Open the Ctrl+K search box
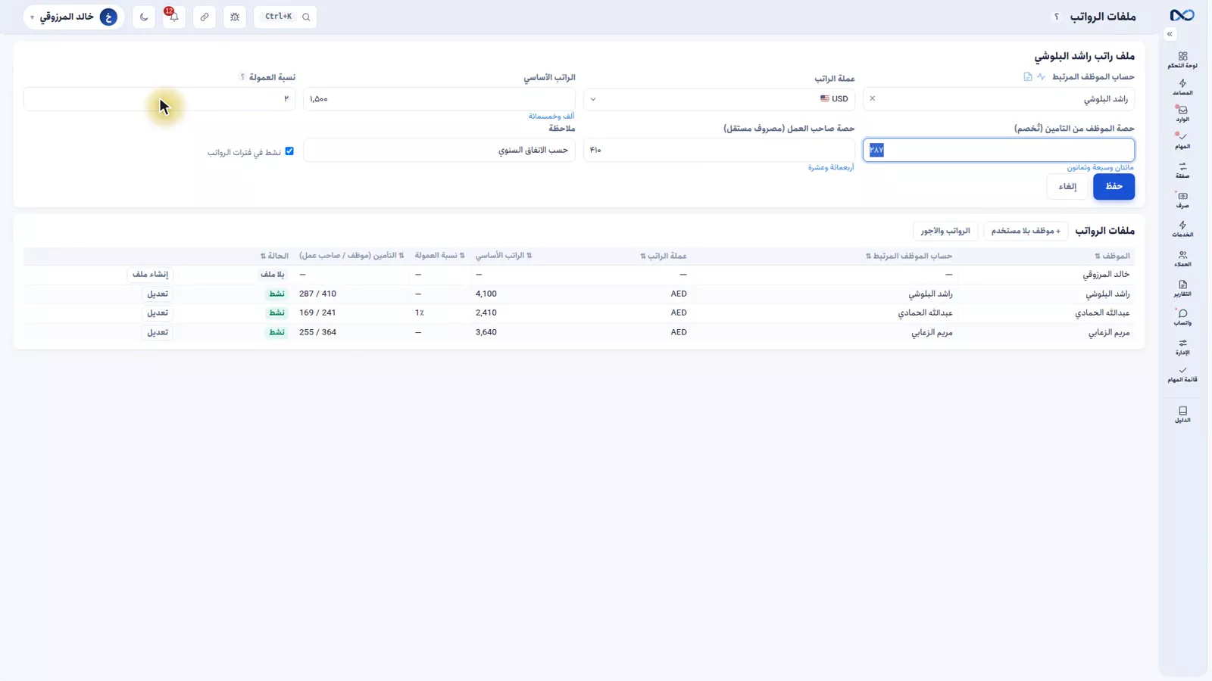The width and height of the screenshot is (1212, 681). click(x=286, y=17)
